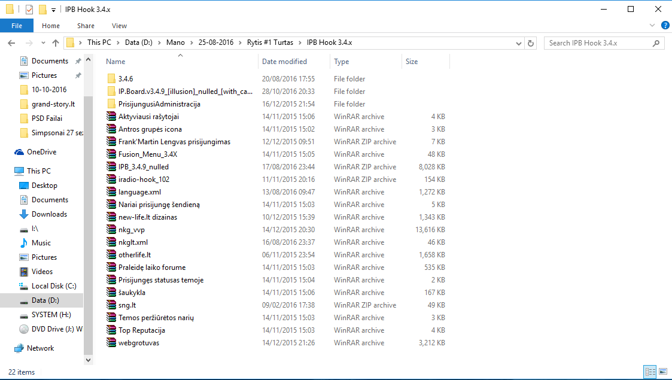Expand the Rytis #1 Turtas breadcrumb chevron
672x380 pixels.
tap(300, 42)
